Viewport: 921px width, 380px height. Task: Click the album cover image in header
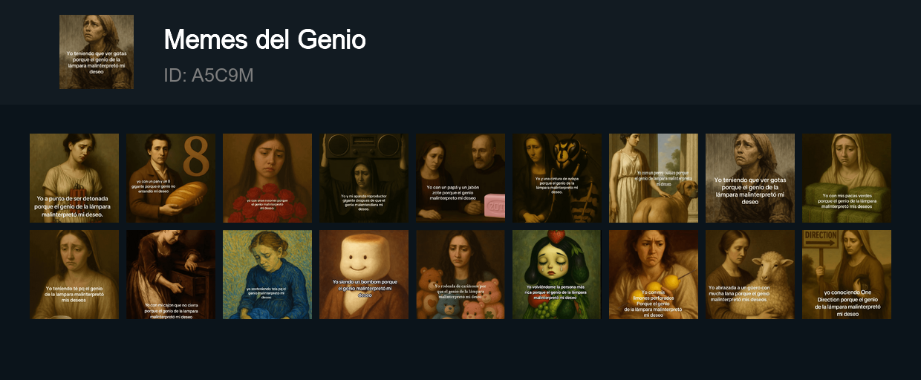(x=97, y=52)
